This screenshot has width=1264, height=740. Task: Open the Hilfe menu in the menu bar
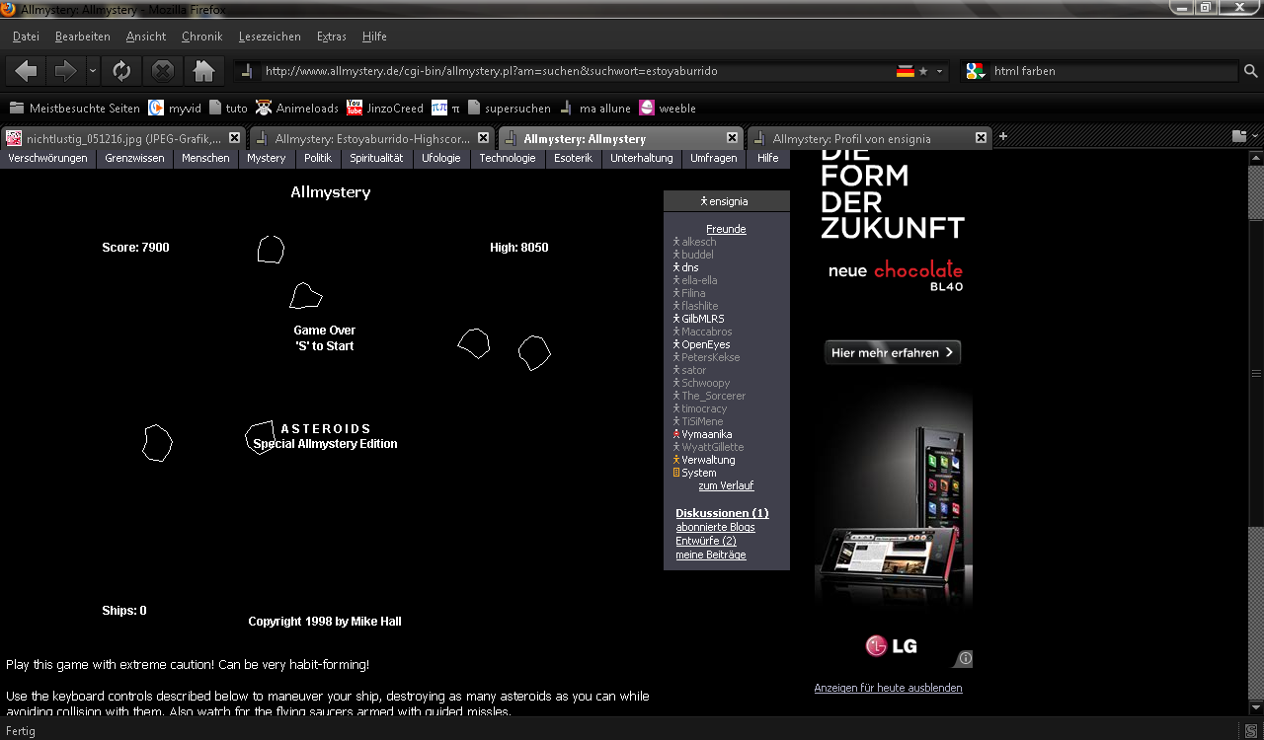tap(374, 37)
